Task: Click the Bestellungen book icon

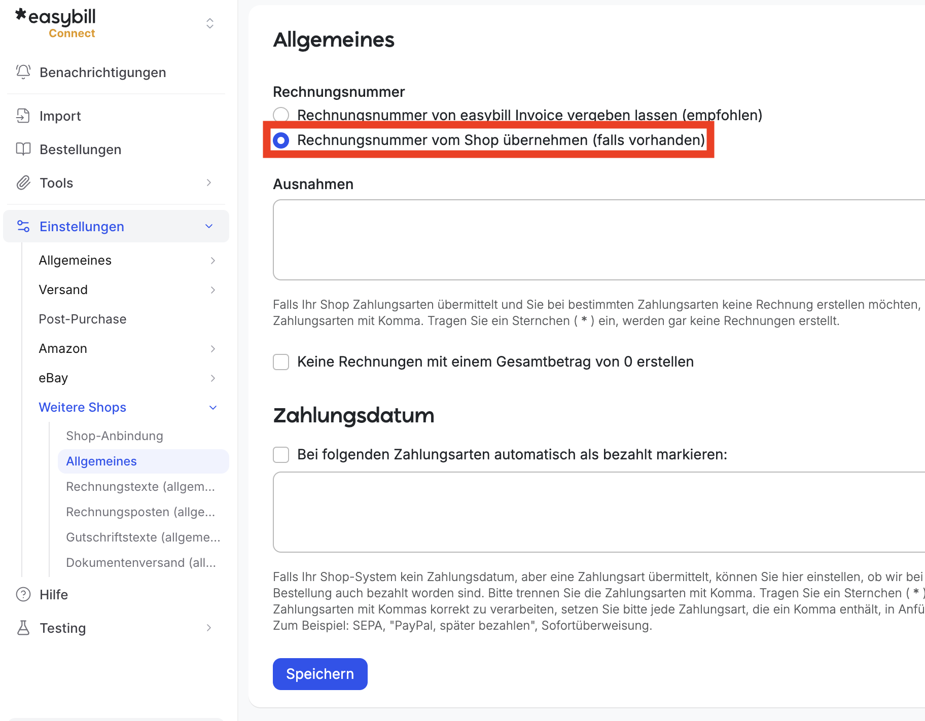Action: point(23,149)
